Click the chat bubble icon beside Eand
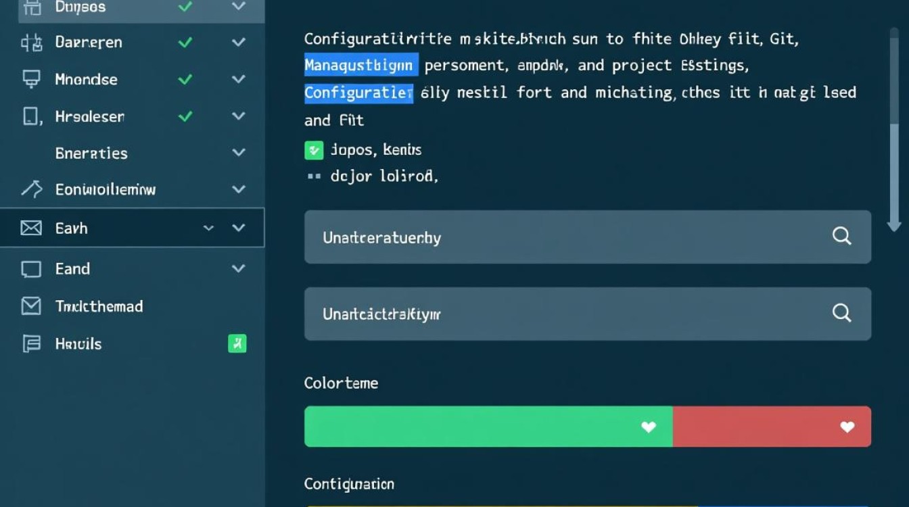The image size is (909, 507). [x=31, y=269]
